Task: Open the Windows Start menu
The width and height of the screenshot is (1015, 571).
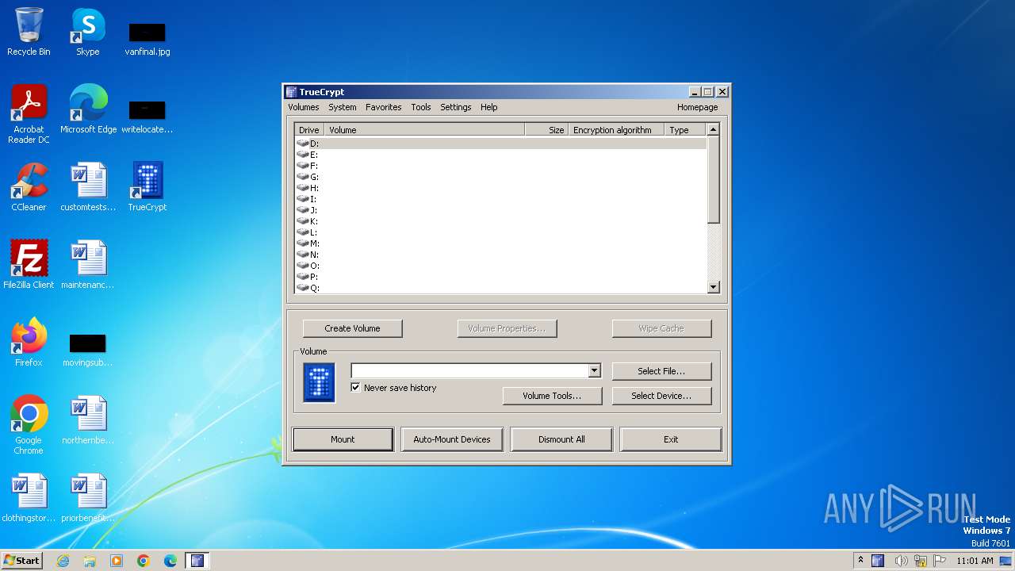Action: click(22, 561)
